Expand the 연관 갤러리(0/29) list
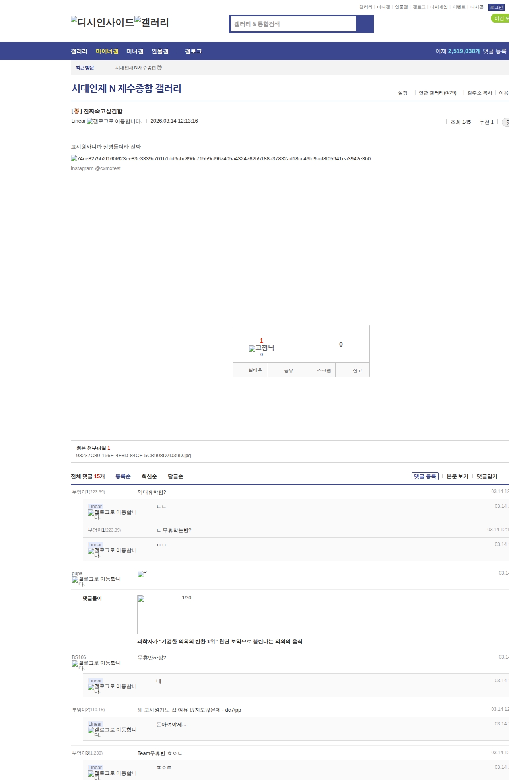The width and height of the screenshot is (509, 780). click(x=437, y=93)
